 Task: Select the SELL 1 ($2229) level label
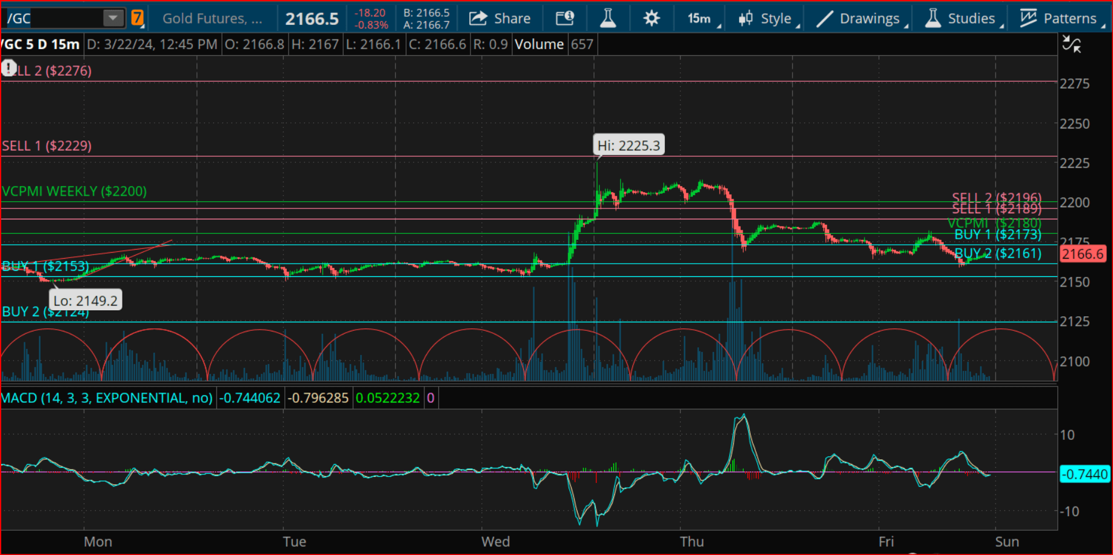[47, 146]
